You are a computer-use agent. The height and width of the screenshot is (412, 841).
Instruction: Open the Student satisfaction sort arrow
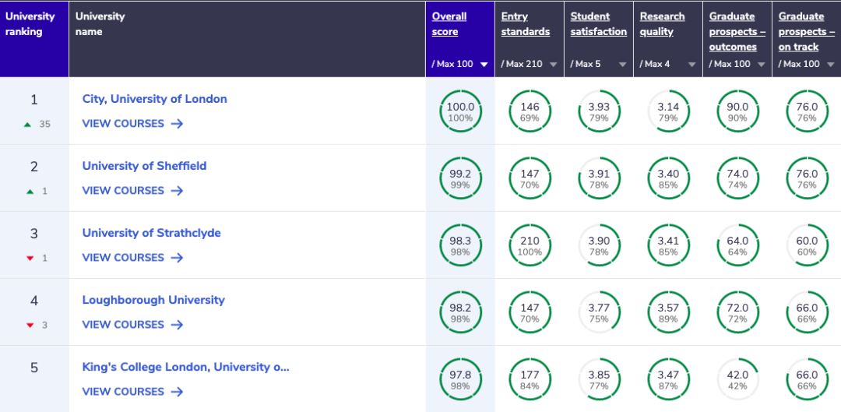click(623, 65)
